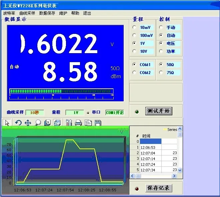This screenshot has height=197, width=220.
Task: Click the data table scroll down arrow
Action: [180, 170]
